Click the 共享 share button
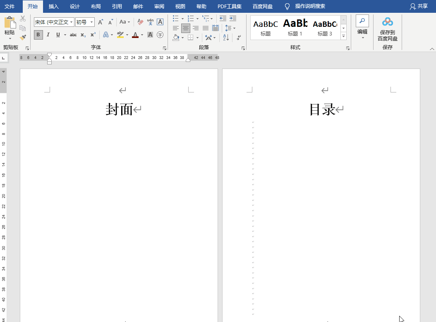The image size is (436, 322). pos(419,6)
